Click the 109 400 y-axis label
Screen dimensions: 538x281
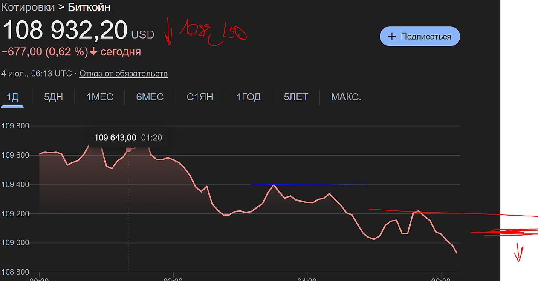point(15,184)
